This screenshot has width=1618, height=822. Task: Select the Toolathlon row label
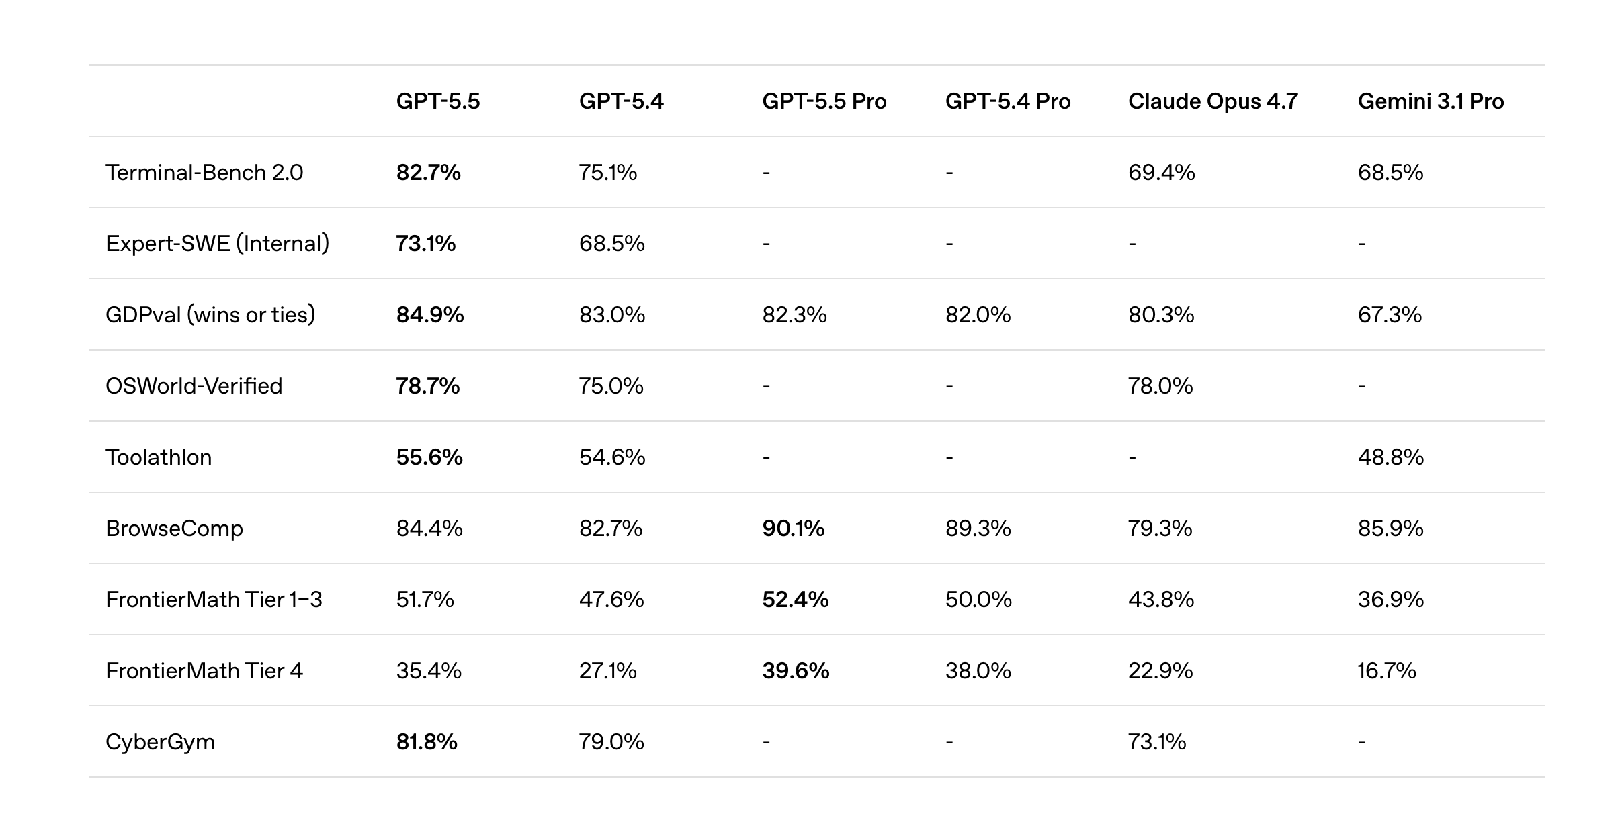coord(159,457)
